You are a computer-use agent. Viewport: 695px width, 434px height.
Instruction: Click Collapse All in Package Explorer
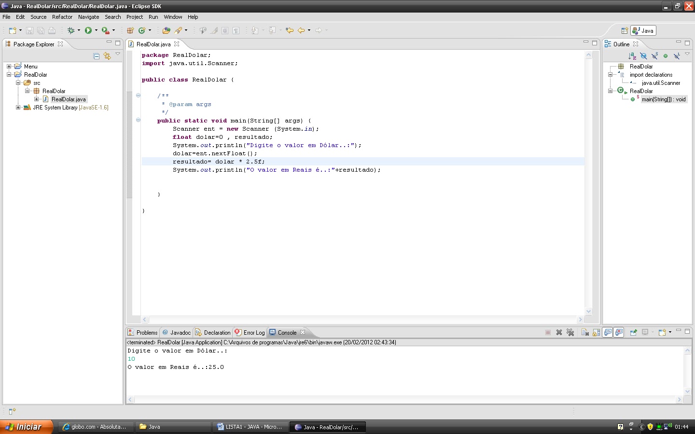(x=97, y=56)
